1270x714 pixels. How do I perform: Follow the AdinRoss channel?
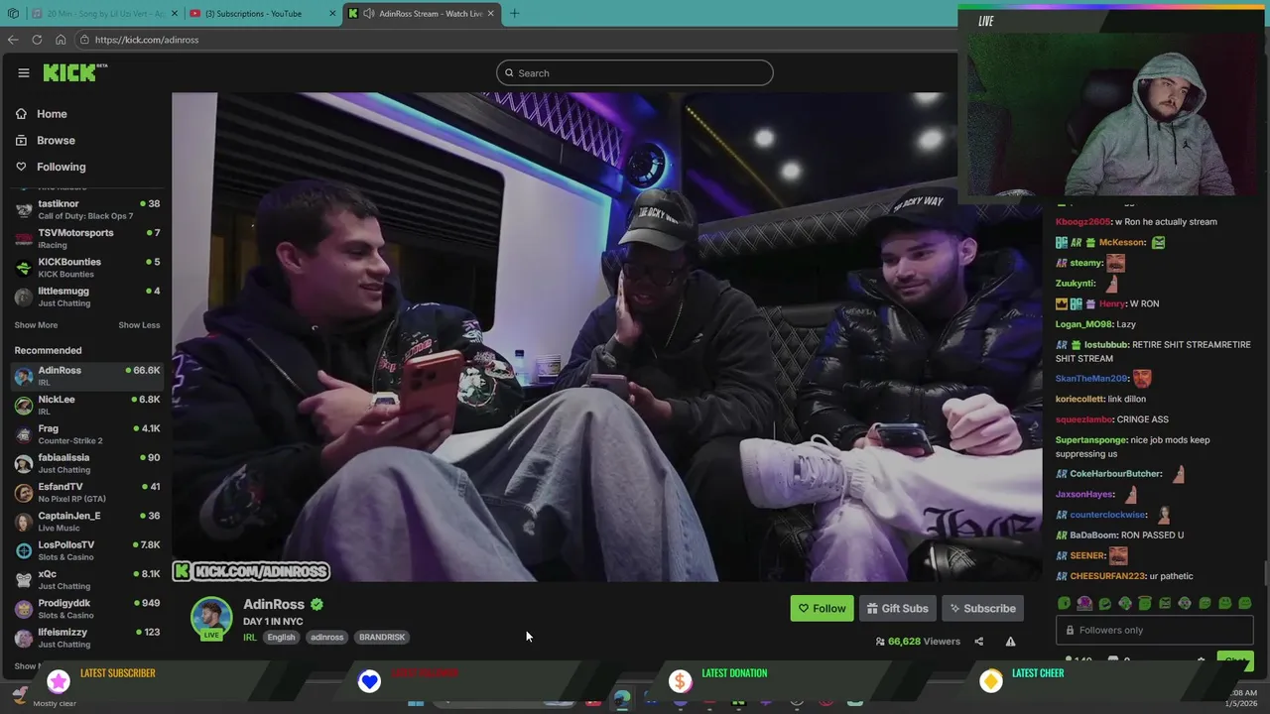(x=822, y=608)
